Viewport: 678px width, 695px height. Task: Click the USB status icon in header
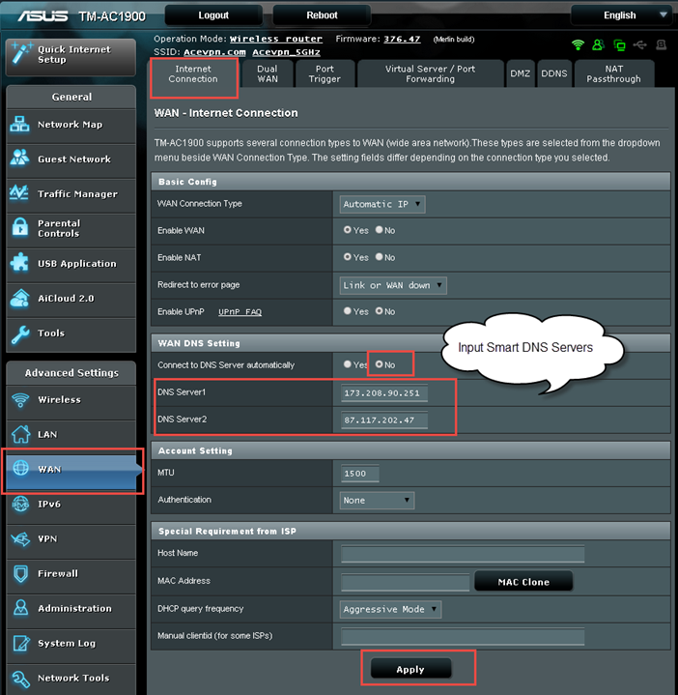(640, 44)
